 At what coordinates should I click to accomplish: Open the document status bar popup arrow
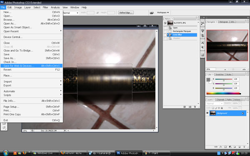pos(65,131)
